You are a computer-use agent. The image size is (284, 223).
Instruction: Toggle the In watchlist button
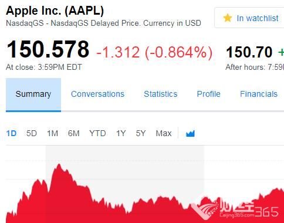(249, 18)
